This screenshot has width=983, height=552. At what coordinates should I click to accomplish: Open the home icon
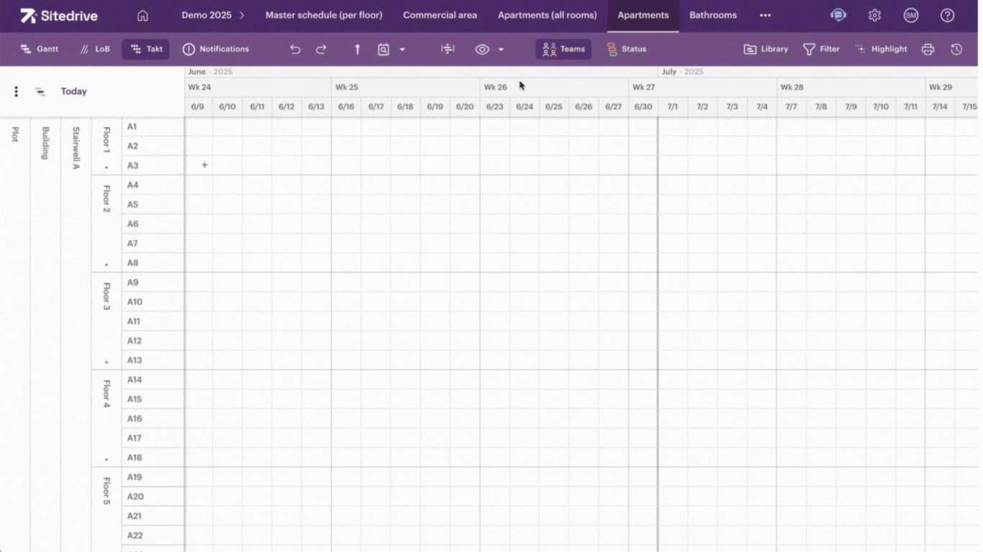click(x=142, y=15)
